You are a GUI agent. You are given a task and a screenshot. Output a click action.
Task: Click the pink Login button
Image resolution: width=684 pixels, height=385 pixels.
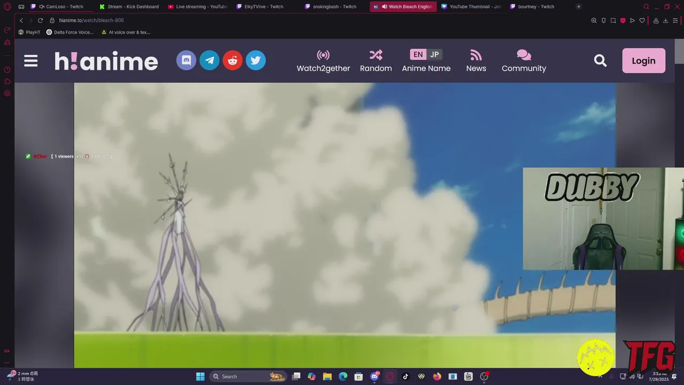point(644,60)
